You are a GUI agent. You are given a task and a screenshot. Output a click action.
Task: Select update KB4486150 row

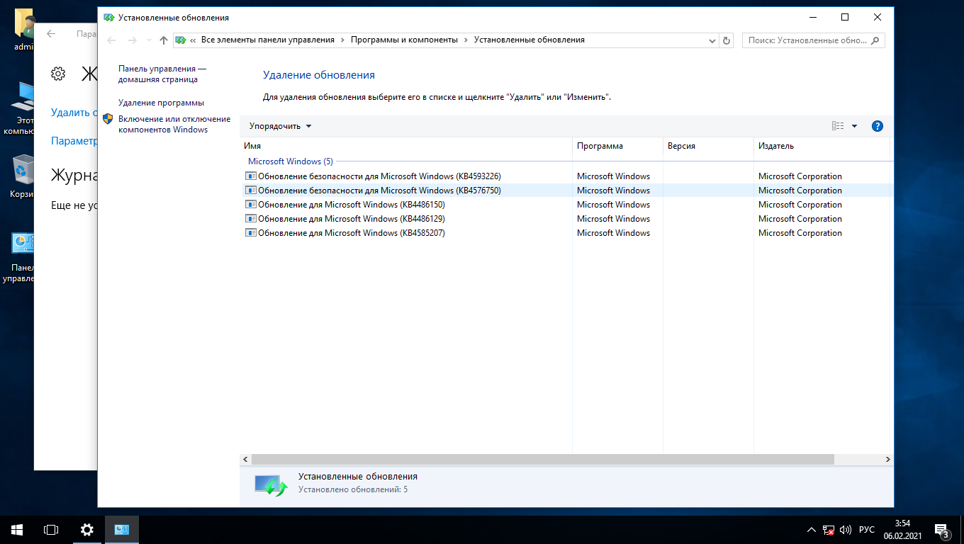[x=566, y=205]
